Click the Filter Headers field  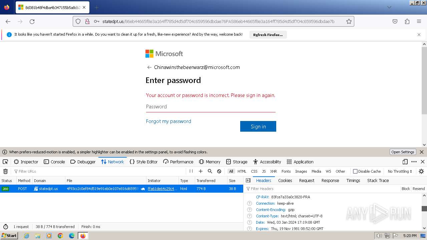coord(322,189)
